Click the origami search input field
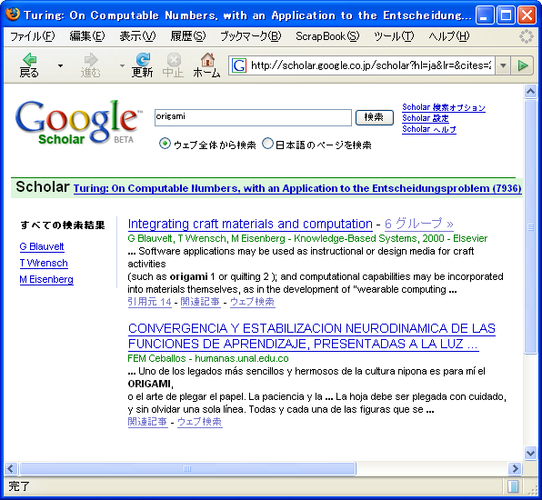 (x=253, y=117)
